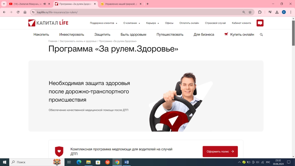
Task: Open the Накопить menu item
Action: (x=41, y=35)
